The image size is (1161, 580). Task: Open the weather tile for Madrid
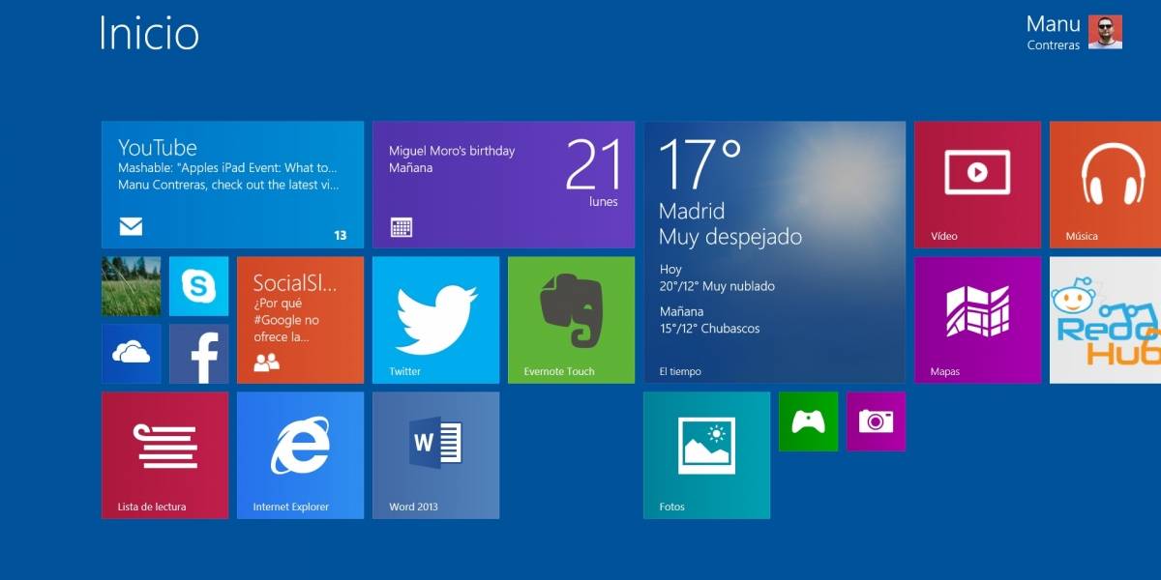coord(774,252)
